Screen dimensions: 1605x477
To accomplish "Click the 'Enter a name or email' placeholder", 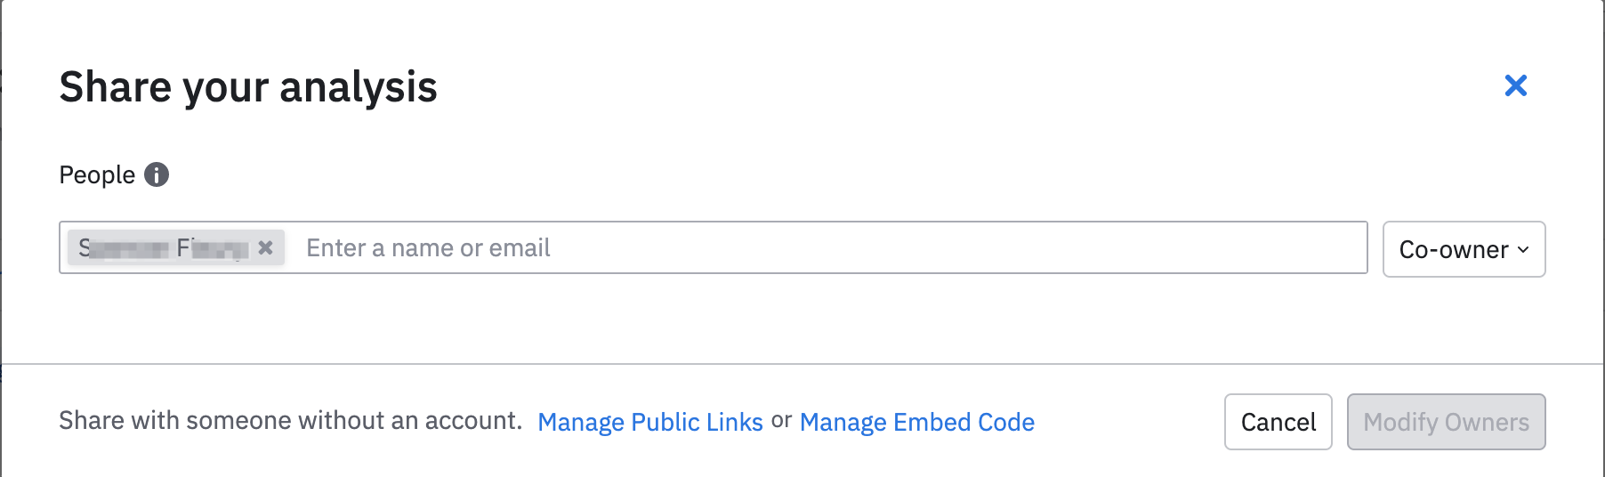I will [x=428, y=247].
